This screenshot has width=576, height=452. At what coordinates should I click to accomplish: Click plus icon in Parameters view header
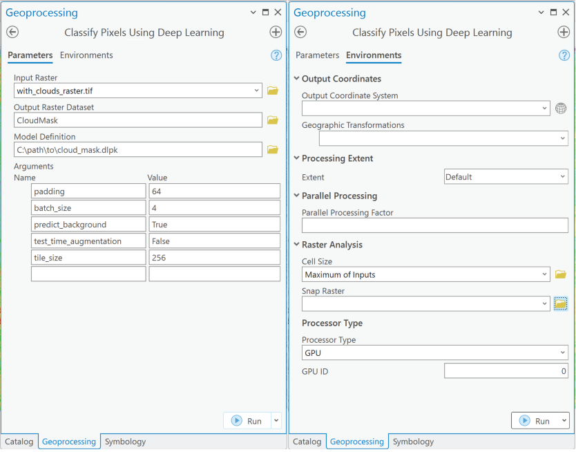point(275,32)
